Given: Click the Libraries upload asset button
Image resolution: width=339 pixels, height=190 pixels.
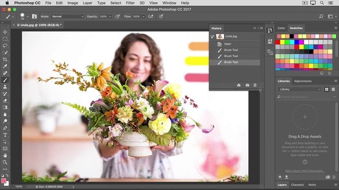Looking at the screenshot, I should (x=287, y=177).
